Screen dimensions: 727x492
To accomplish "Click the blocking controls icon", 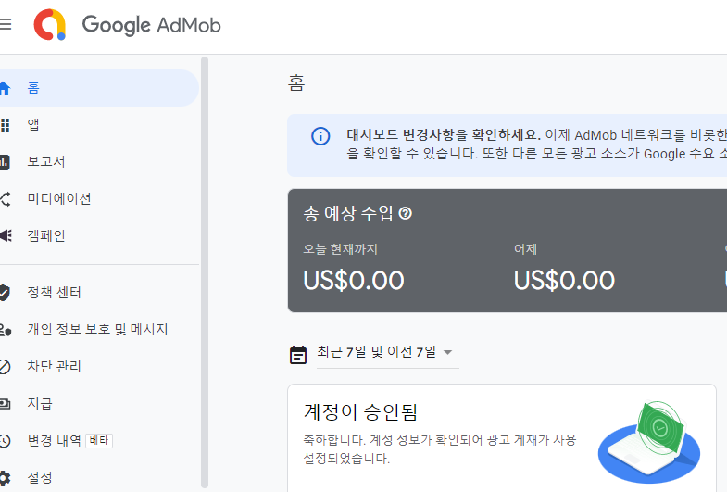I will (6, 367).
